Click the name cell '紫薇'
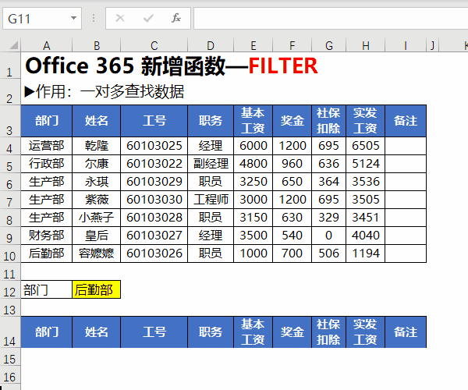 coord(97,200)
